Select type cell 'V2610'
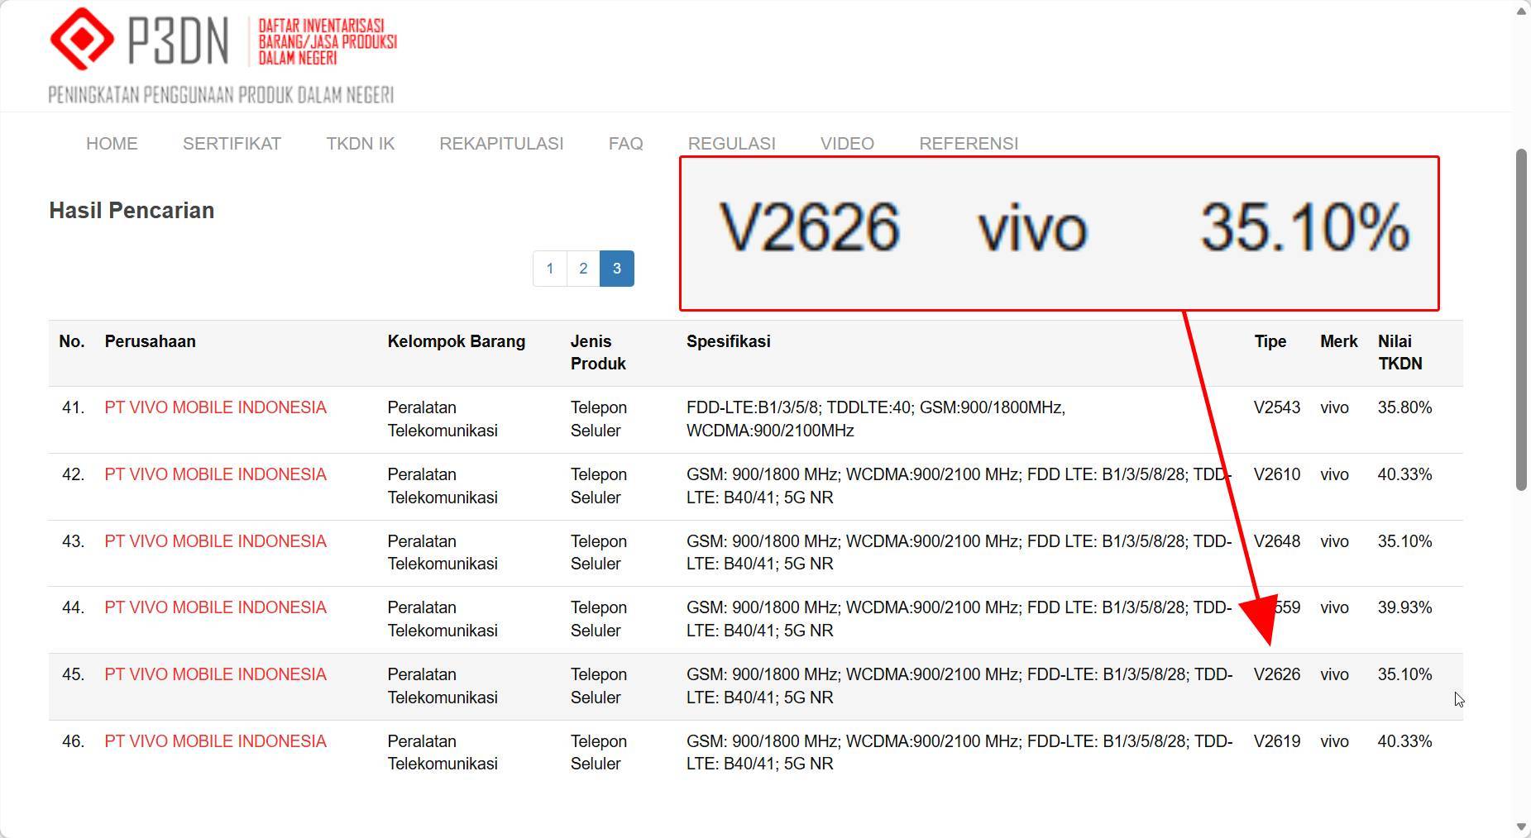 (x=1276, y=474)
